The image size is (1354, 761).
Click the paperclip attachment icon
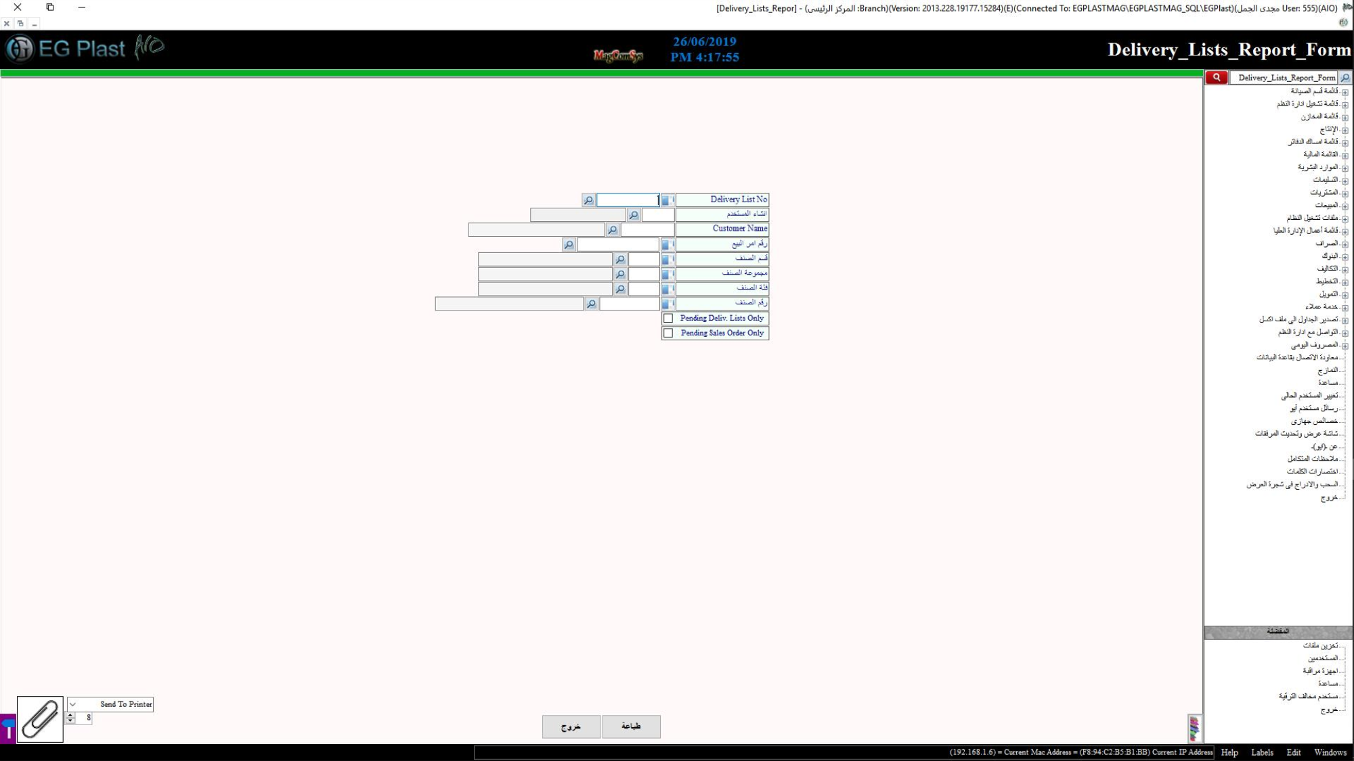(x=40, y=719)
